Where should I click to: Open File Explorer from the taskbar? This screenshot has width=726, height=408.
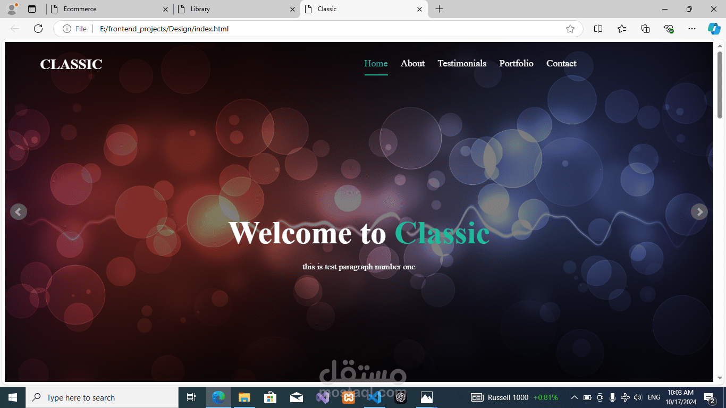point(244,397)
